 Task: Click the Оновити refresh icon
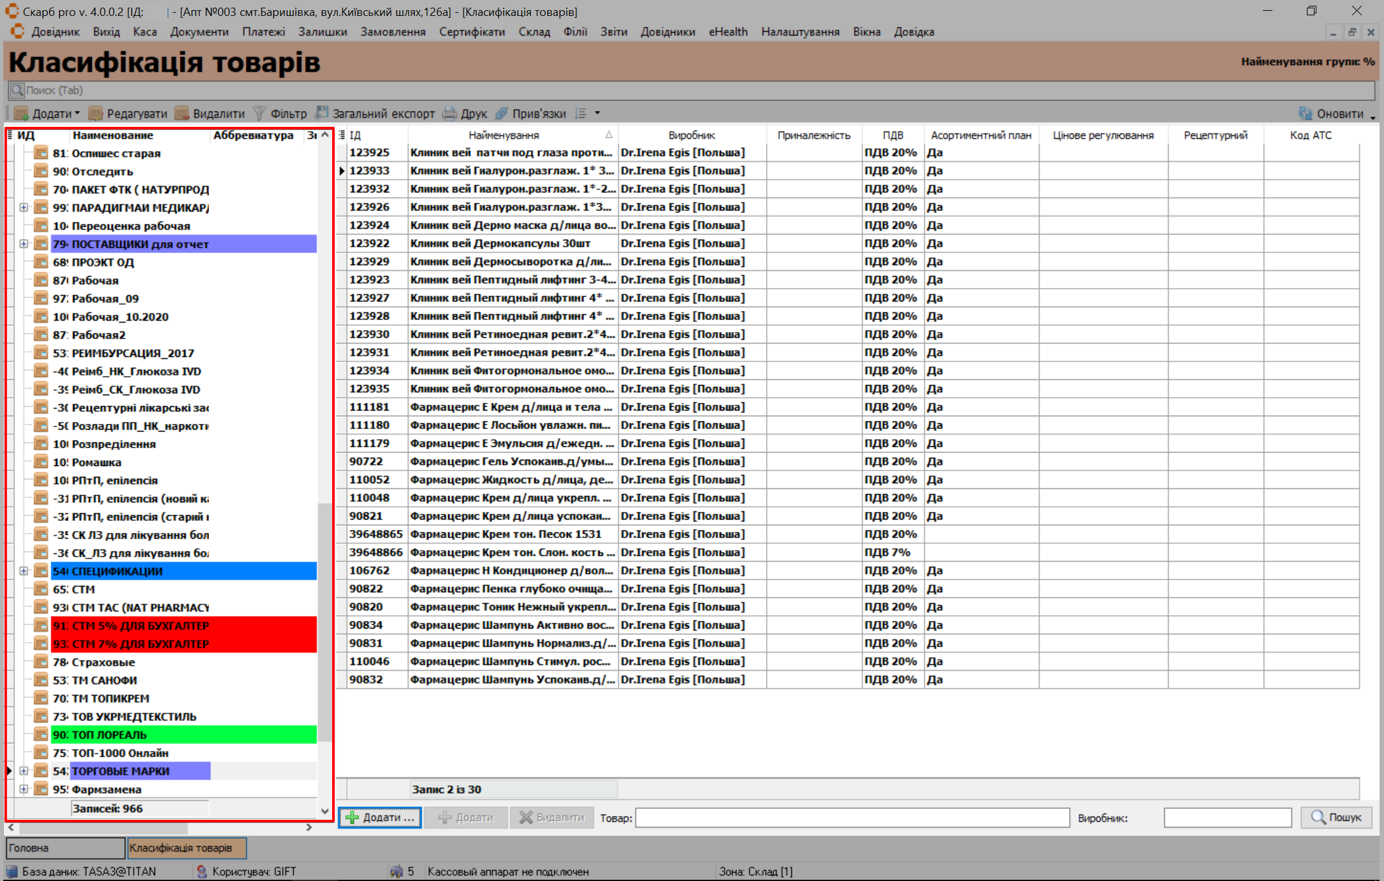1306,113
